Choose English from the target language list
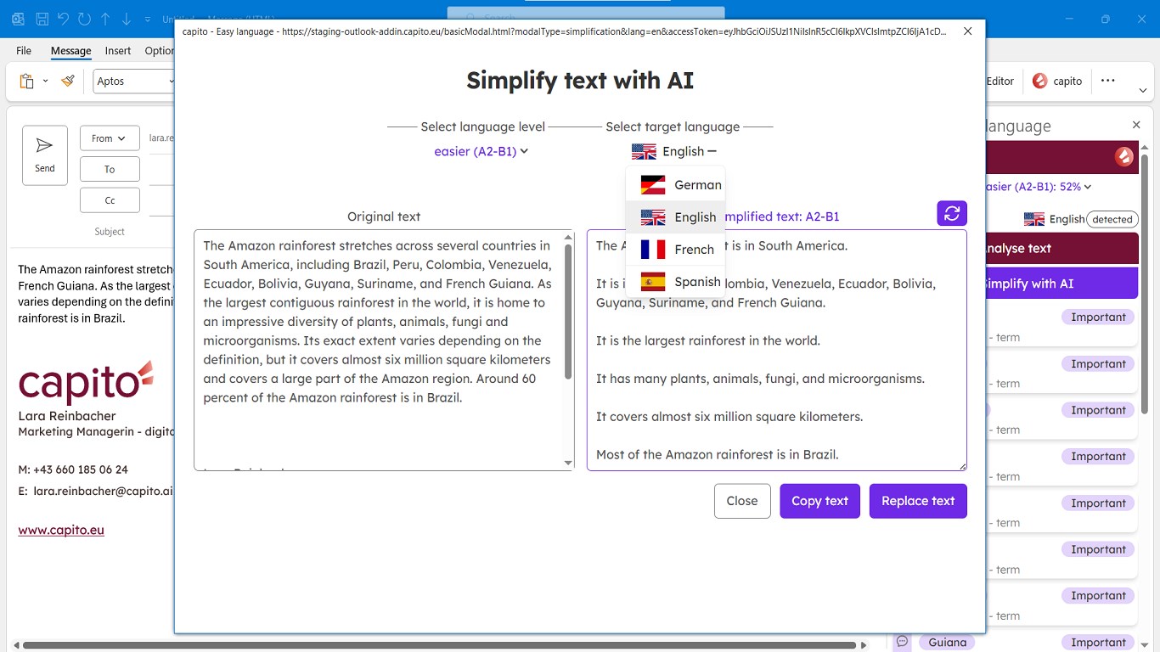The height and width of the screenshot is (652, 1160). pos(675,216)
